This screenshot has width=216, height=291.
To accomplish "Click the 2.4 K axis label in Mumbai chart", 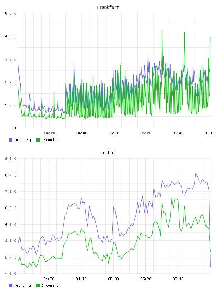I will coord(10,257).
